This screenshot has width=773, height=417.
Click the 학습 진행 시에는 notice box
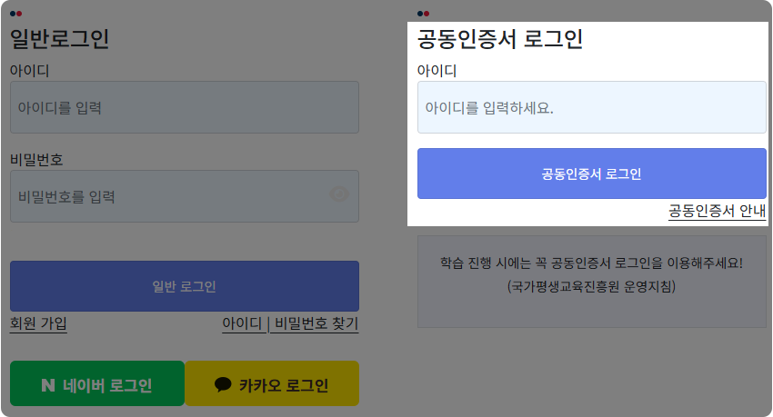point(592,282)
